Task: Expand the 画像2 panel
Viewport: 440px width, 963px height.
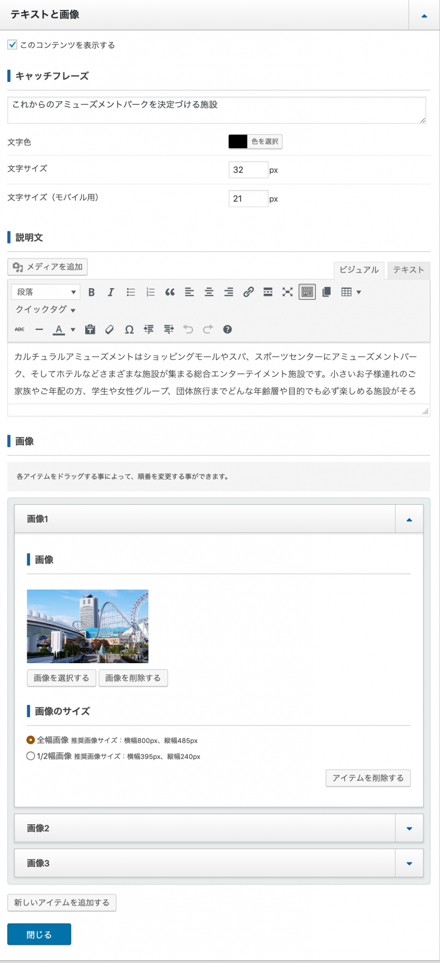Action: click(x=409, y=828)
